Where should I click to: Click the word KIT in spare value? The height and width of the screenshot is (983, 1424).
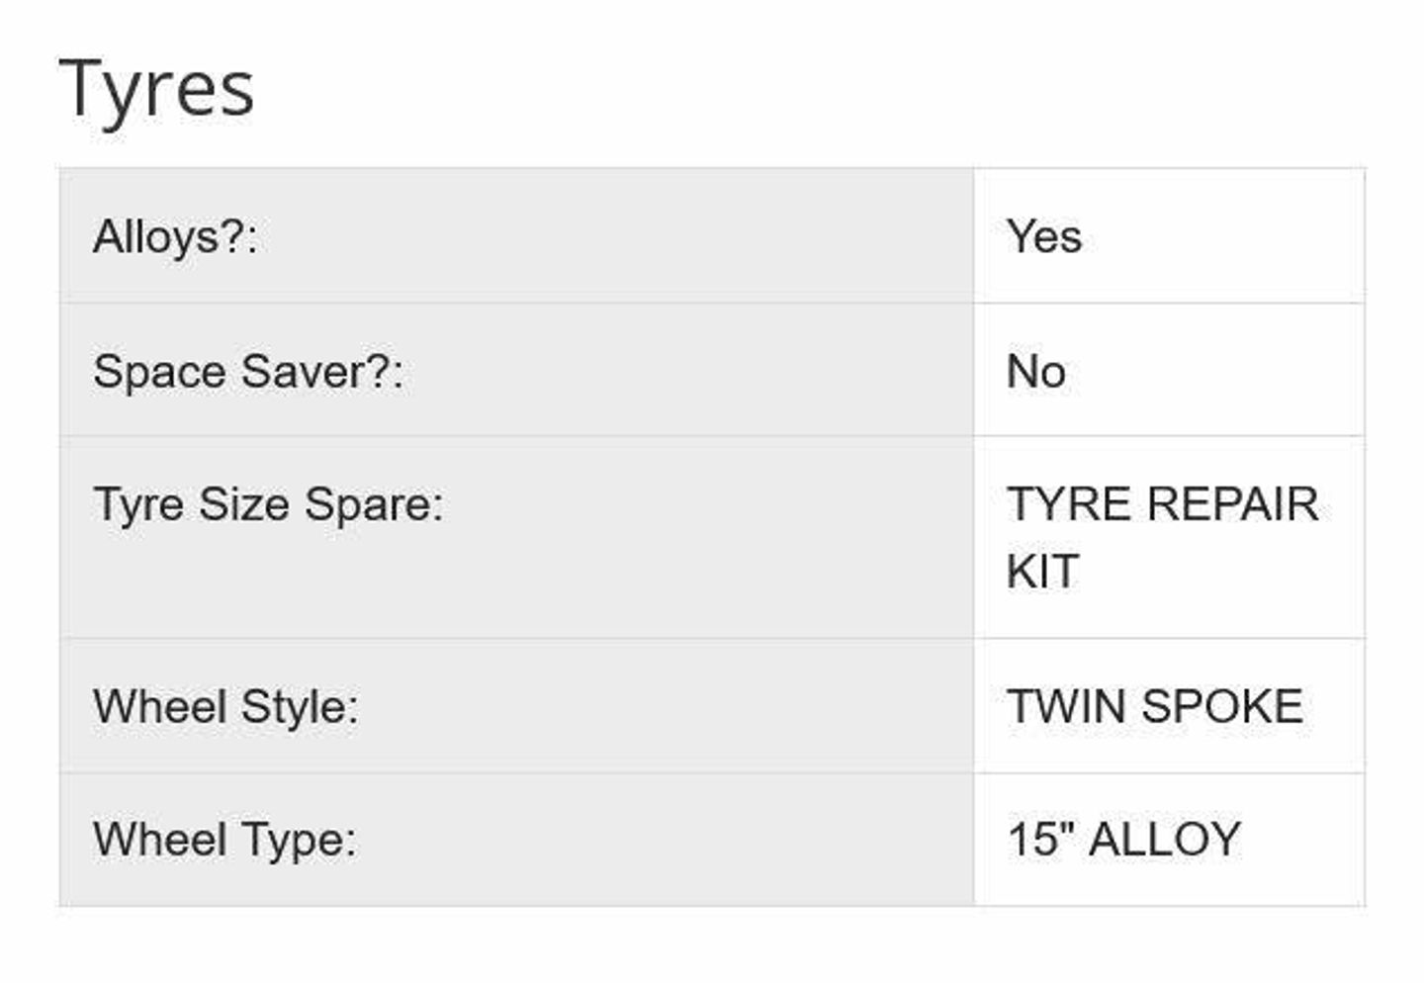click(1042, 572)
